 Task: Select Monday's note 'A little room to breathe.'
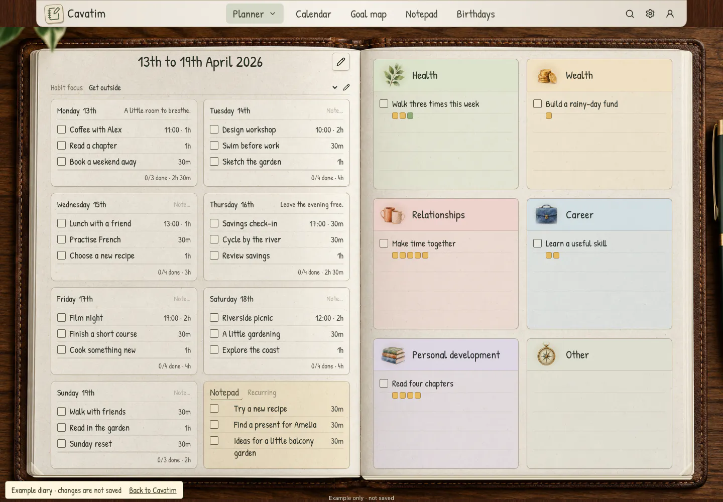point(157,111)
